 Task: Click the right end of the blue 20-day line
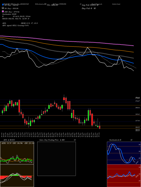click(x=133, y=63)
